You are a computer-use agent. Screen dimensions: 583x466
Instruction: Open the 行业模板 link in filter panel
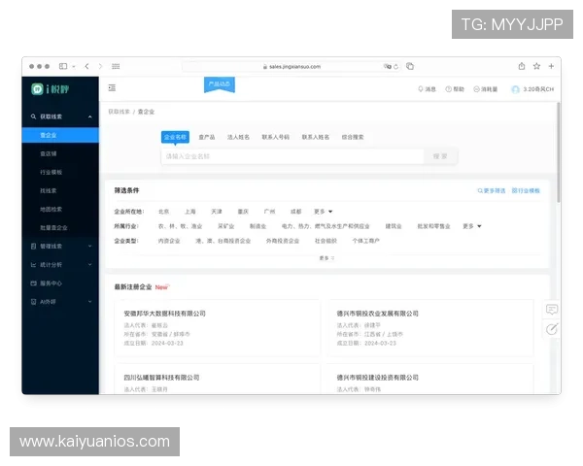(526, 190)
